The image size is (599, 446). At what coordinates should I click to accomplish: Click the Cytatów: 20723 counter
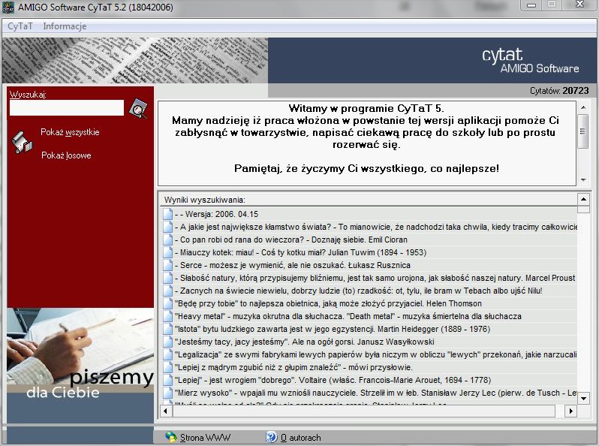point(559,91)
